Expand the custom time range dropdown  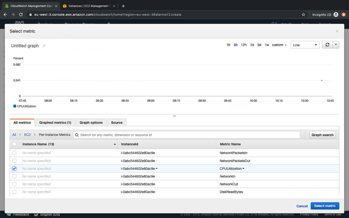click(x=279, y=45)
